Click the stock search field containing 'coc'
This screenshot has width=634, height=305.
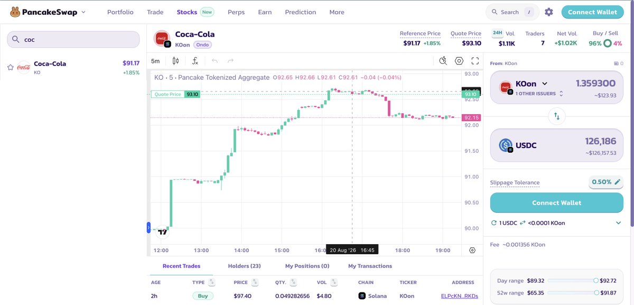[73, 39]
